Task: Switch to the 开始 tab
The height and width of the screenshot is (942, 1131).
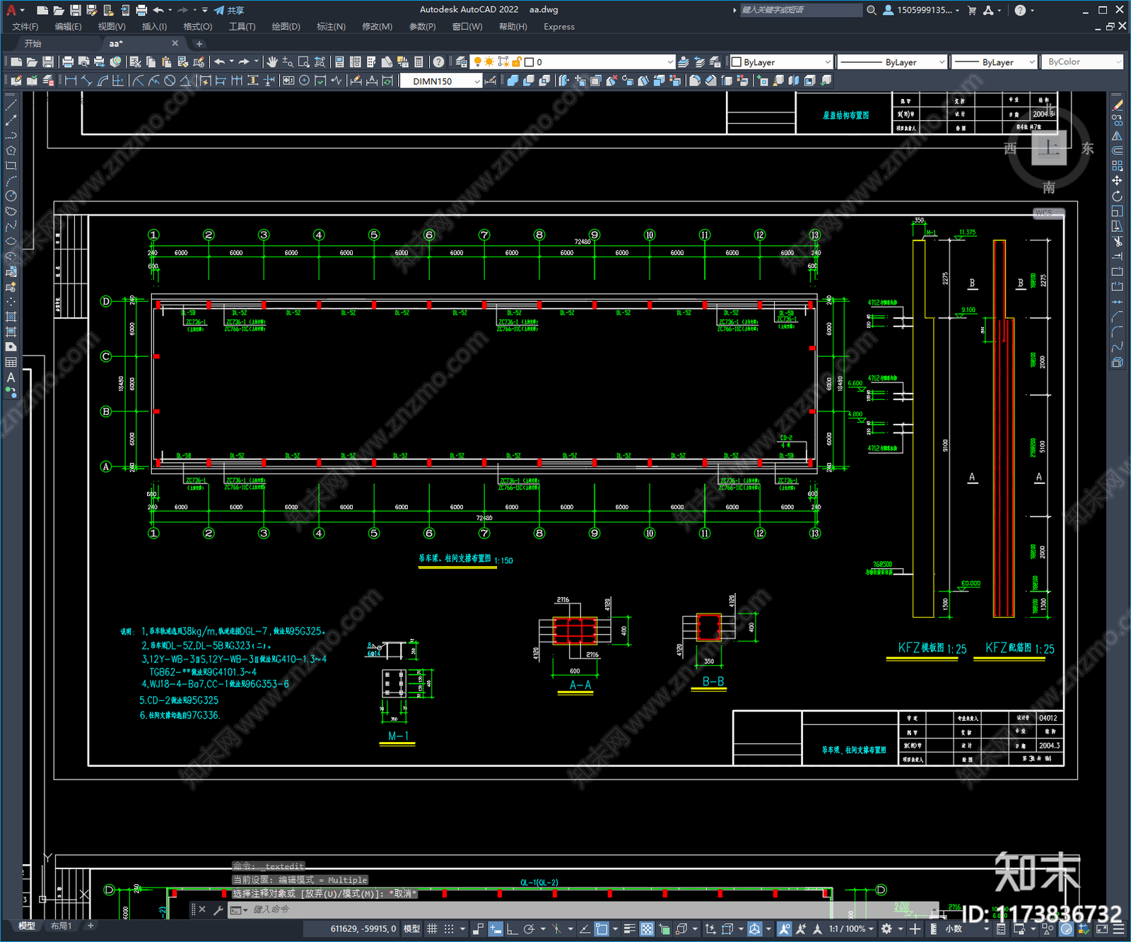Action: (33, 44)
